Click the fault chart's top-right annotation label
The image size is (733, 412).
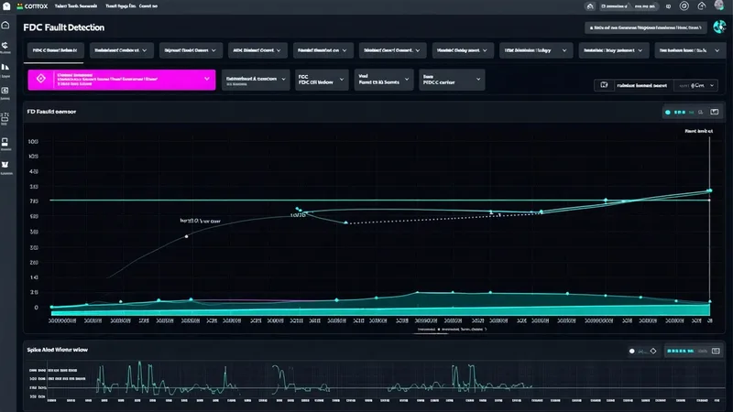699,131
